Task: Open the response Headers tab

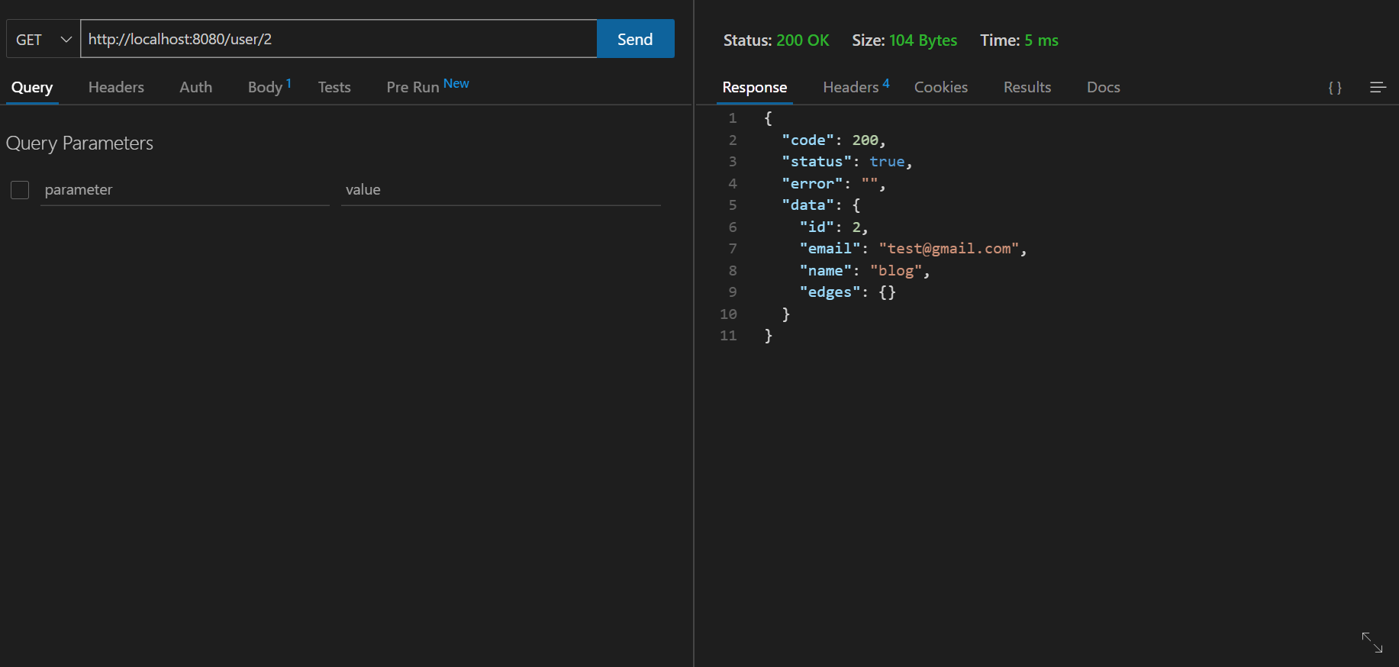Action: (856, 87)
